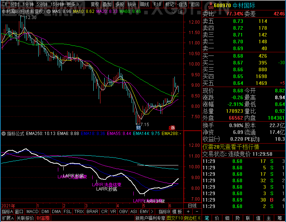This screenshot has width=286, height=222.
Task: Switch to 1分钟 period
Action: 28,4
